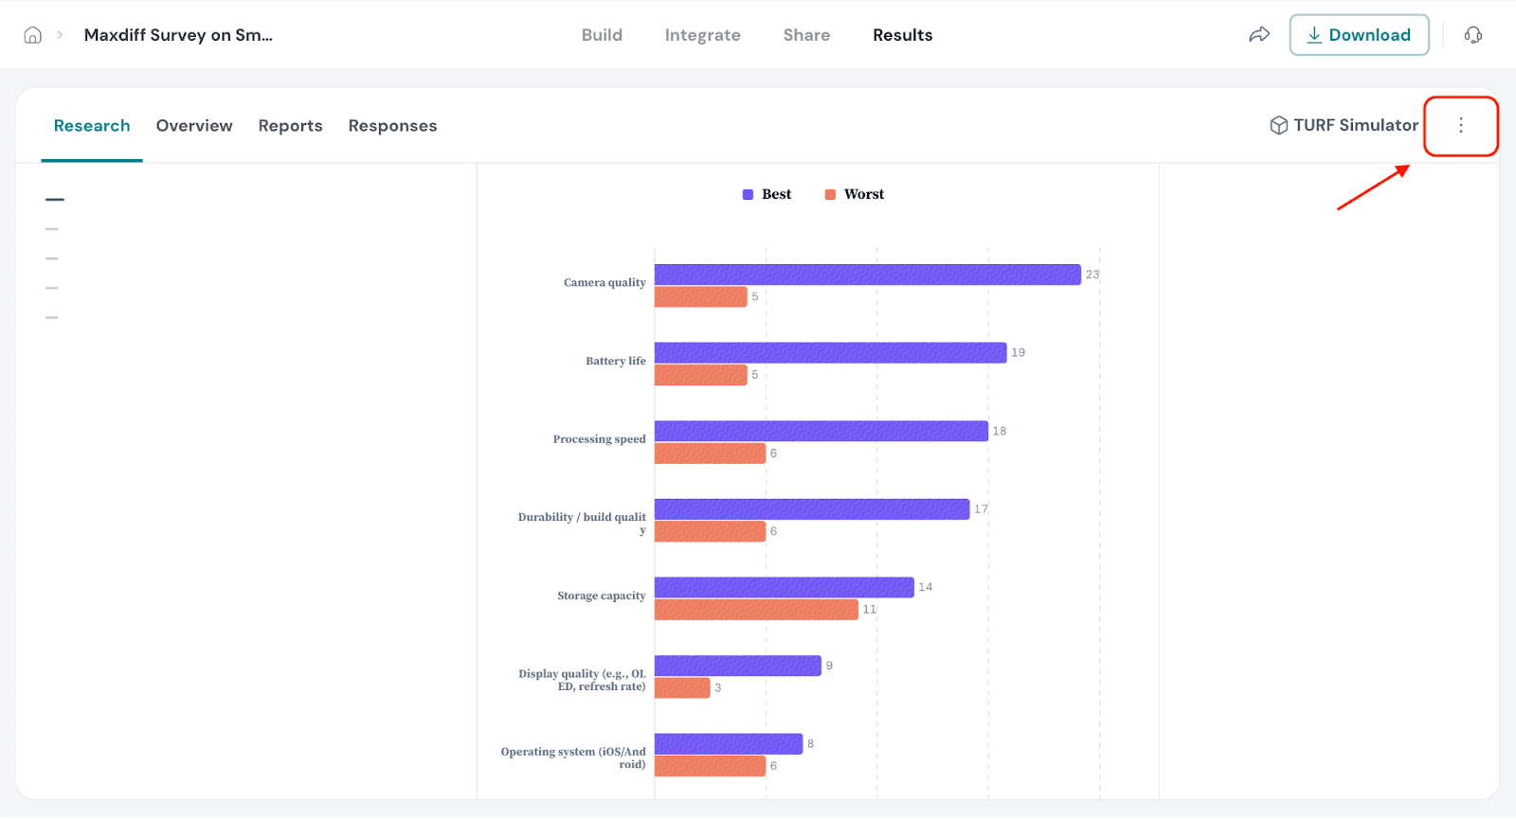Click the share arrow icon

pos(1258,35)
